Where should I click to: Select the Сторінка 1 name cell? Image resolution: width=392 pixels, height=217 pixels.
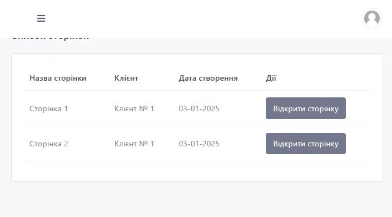click(49, 108)
